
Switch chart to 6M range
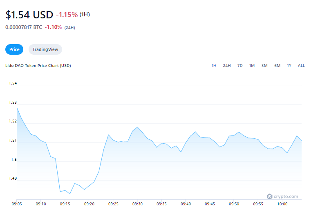pos(277,66)
